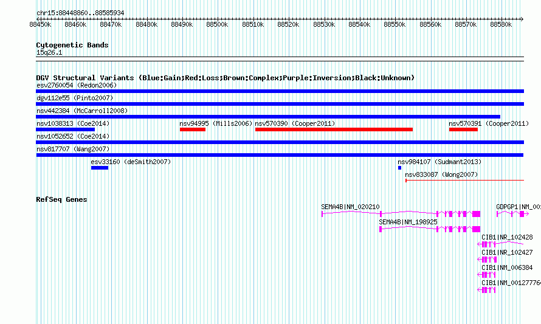The width and height of the screenshot is (541, 324).
Task: Click the nsv94995 red loss bar
Action: [x=193, y=129]
